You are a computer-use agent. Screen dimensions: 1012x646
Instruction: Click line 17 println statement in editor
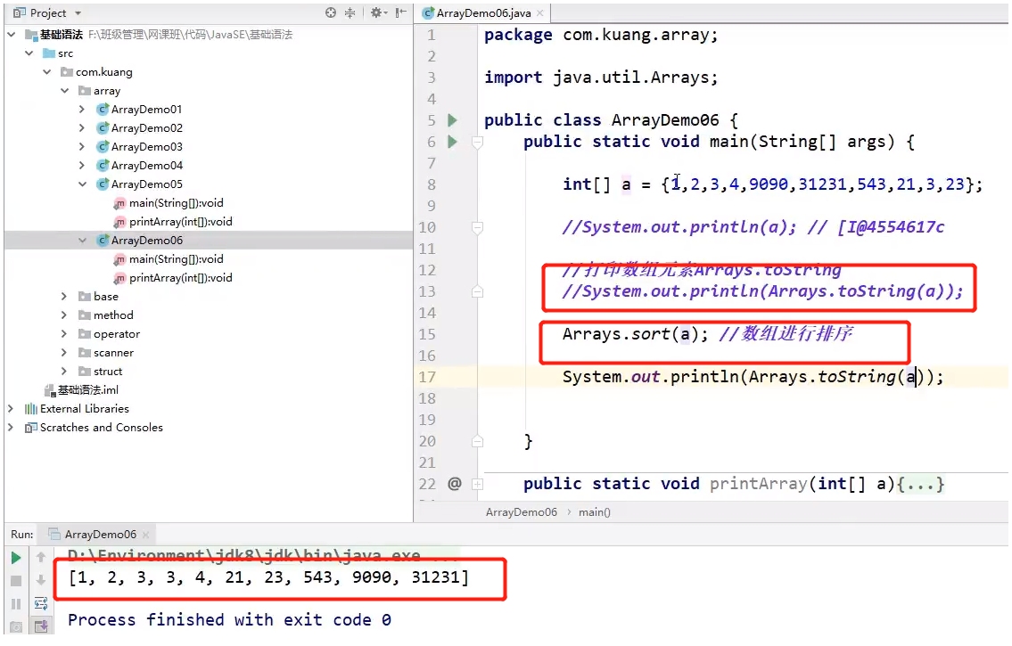point(753,377)
